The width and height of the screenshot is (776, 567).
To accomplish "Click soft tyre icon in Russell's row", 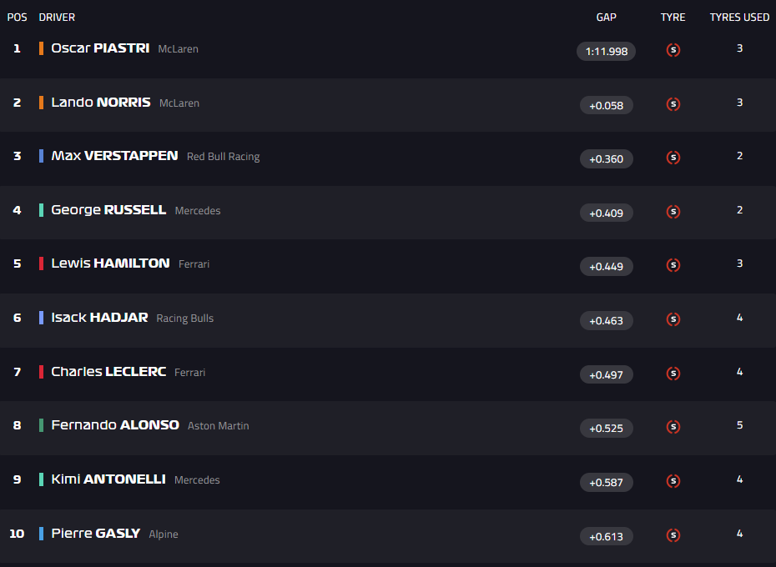I will click(673, 212).
